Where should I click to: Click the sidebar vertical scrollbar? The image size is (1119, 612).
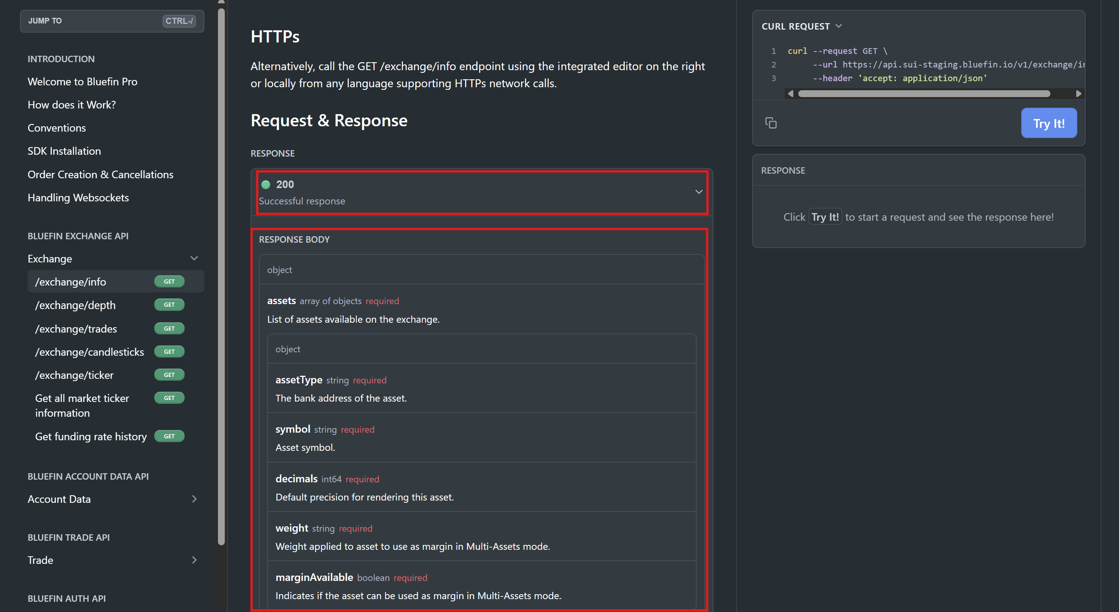pyautogui.click(x=221, y=276)
